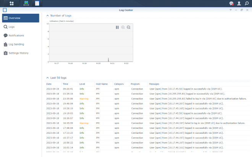252x157 pixels.
Task: Click the Level column header
Action: click(x=82, y=84)
